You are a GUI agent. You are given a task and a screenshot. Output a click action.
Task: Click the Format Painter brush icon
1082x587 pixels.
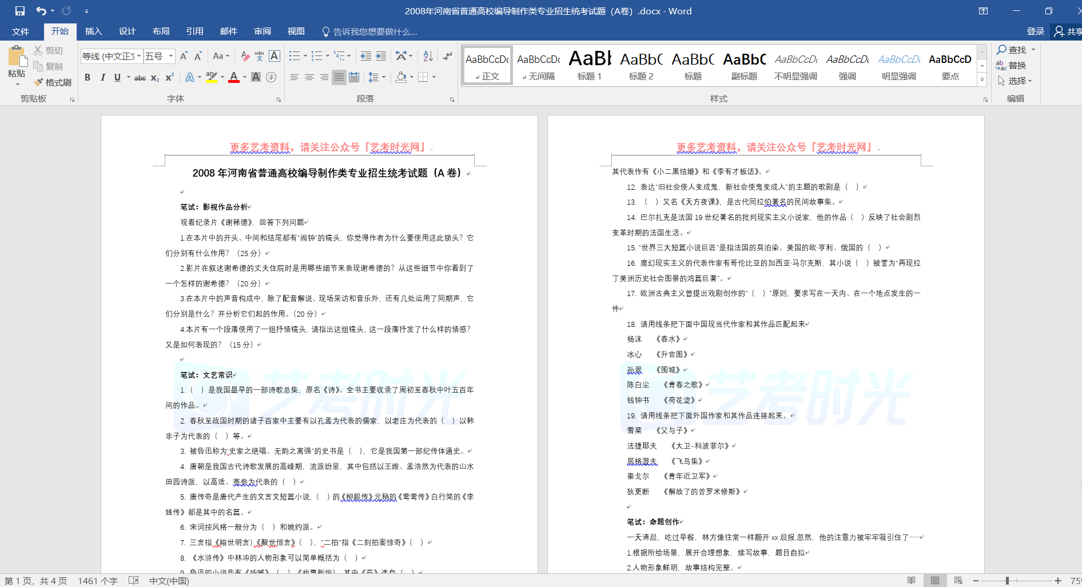(x=39, y=82)
